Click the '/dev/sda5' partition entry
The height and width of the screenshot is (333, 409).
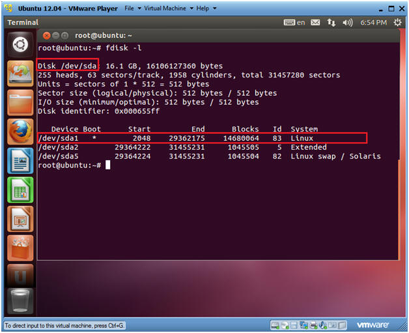(58, 156)
